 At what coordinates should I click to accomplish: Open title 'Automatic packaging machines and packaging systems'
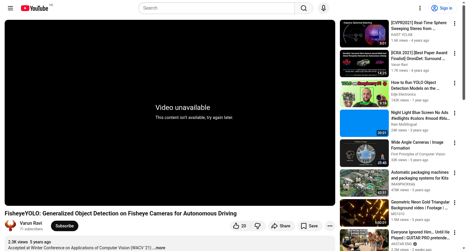420,175
